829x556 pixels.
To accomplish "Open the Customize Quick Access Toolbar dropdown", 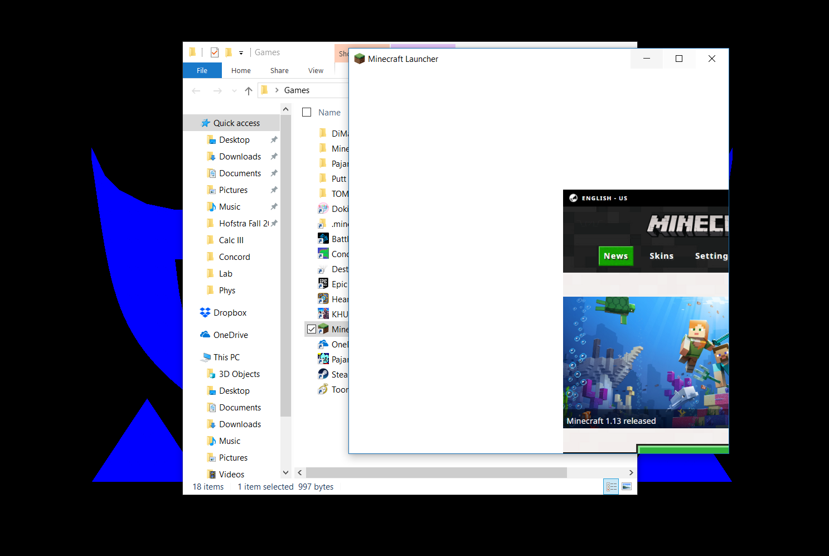I will [241, 53].
